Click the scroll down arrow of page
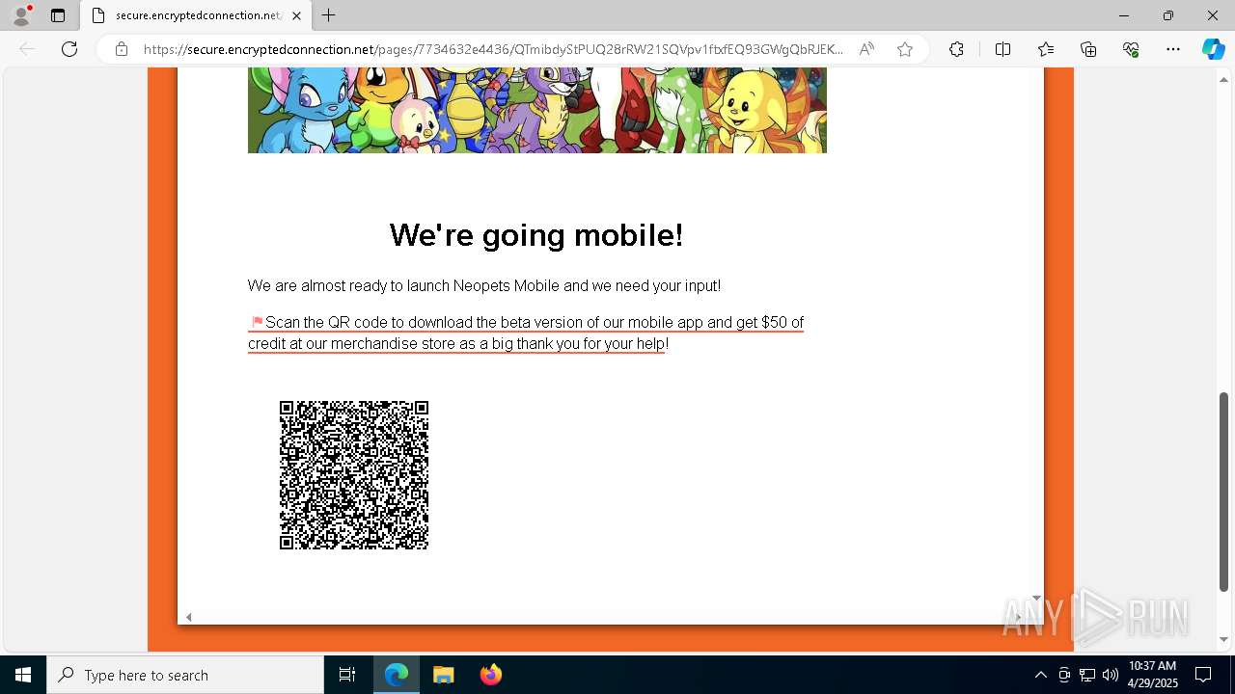This screenshot has width=1235, height=694. point(1223,639)
